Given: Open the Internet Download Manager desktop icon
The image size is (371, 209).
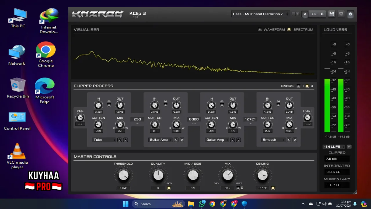Looking at the screenshot, I should tap(49, 21).
